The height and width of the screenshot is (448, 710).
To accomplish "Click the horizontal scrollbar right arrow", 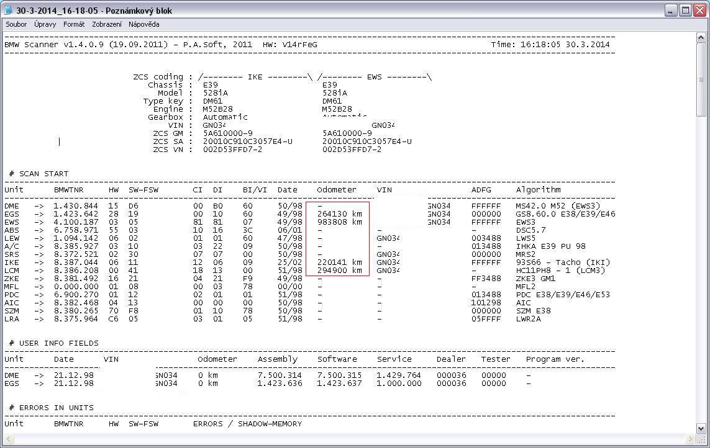I will (x=690, y=439).
